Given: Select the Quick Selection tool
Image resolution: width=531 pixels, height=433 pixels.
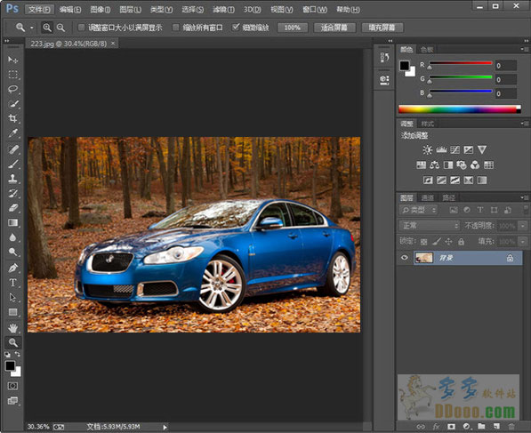Looking at the screenshot, I should [x=12, y=104].
